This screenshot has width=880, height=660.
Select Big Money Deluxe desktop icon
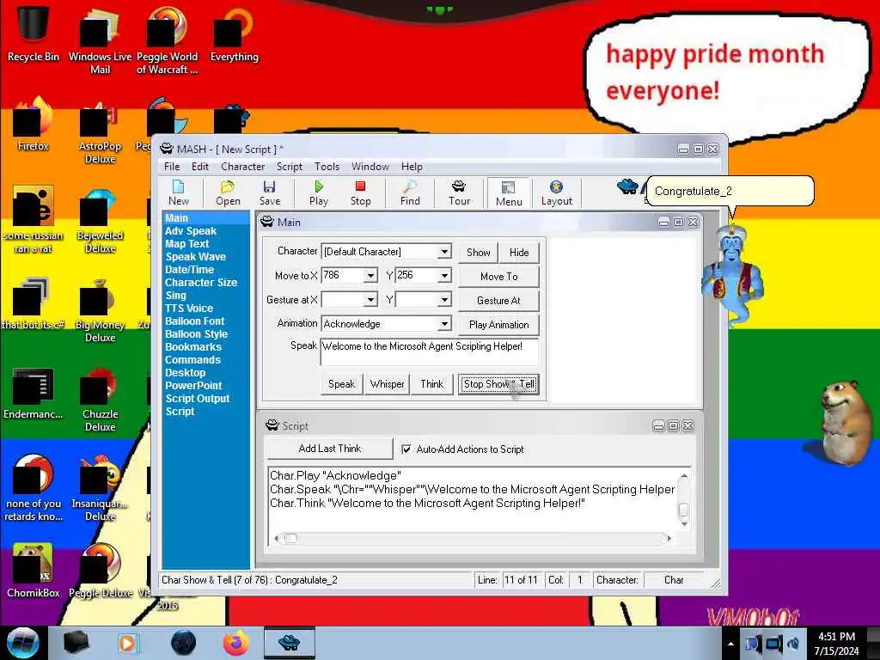(100, 309)
